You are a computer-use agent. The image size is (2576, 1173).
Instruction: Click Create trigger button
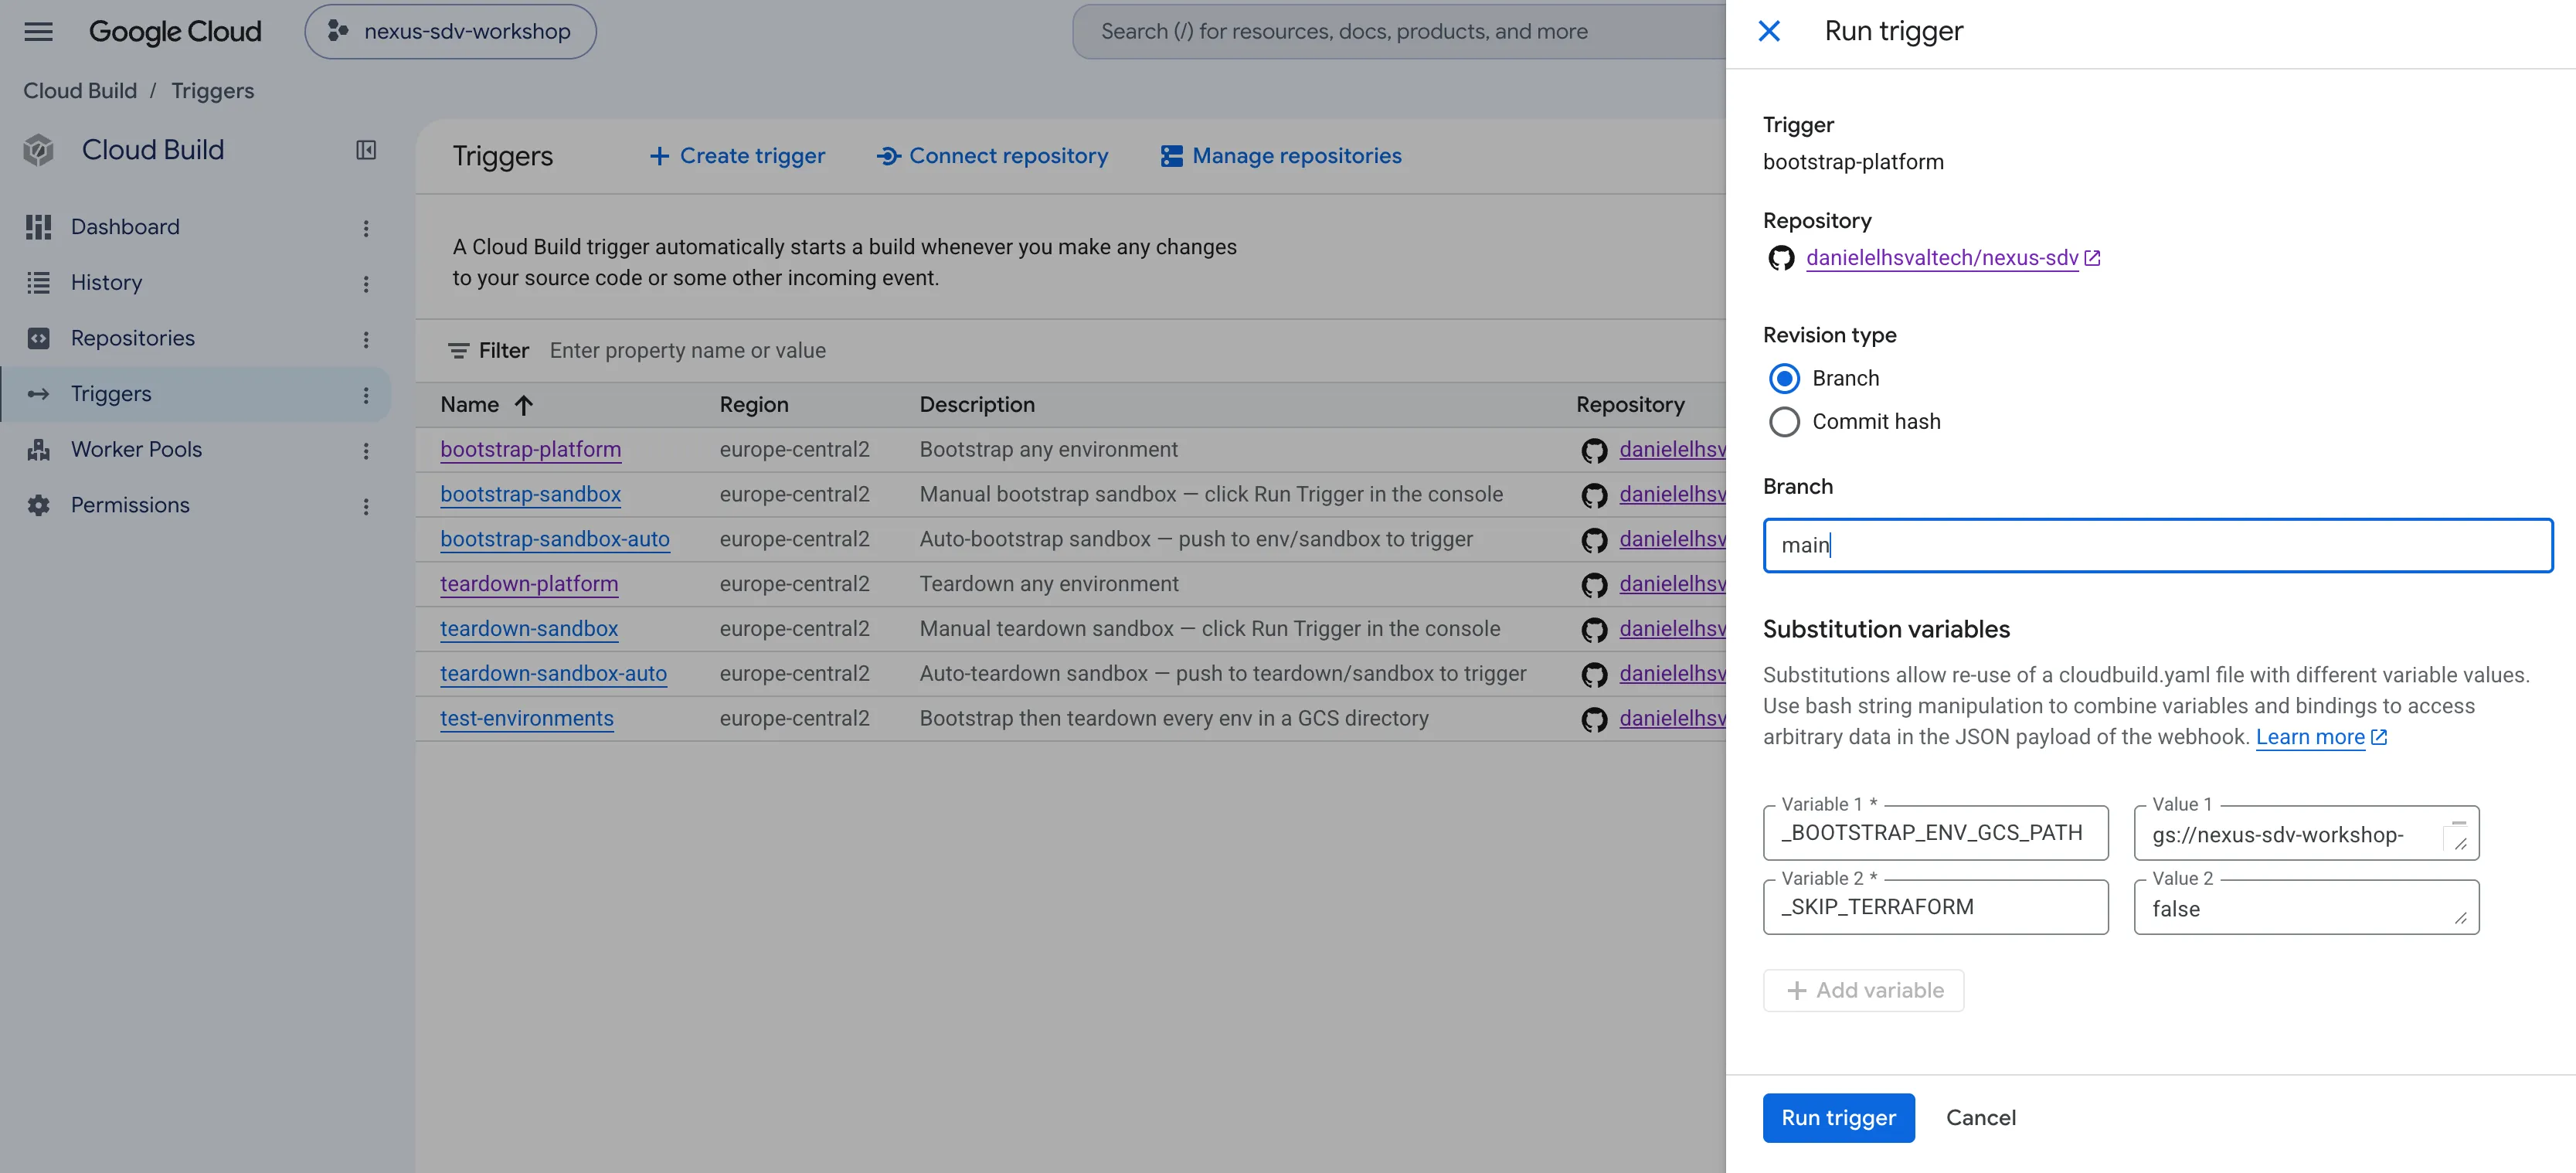(x=737, y=156)
